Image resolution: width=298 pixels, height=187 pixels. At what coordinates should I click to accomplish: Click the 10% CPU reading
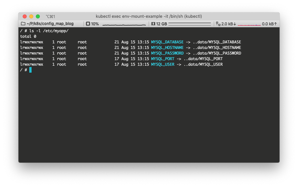click(x=95, y=24)
